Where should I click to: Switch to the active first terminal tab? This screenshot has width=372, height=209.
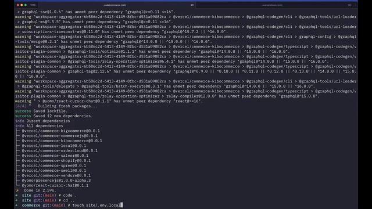115,5
